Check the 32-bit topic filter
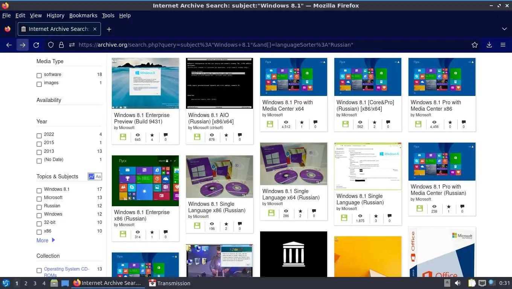This screenshot has width=512, height=289. tap(39, 223)
